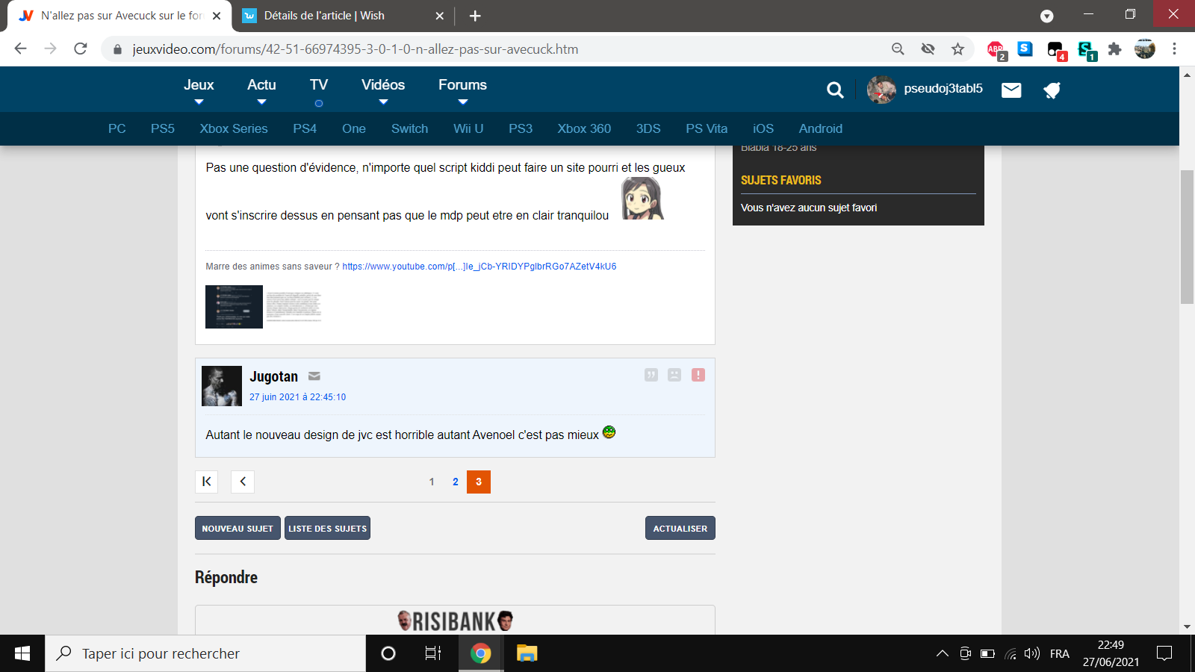This screenshot has width=1195, height=672.
Task: Open the dark screenshot thumbnail
Action: coord(234,307)
